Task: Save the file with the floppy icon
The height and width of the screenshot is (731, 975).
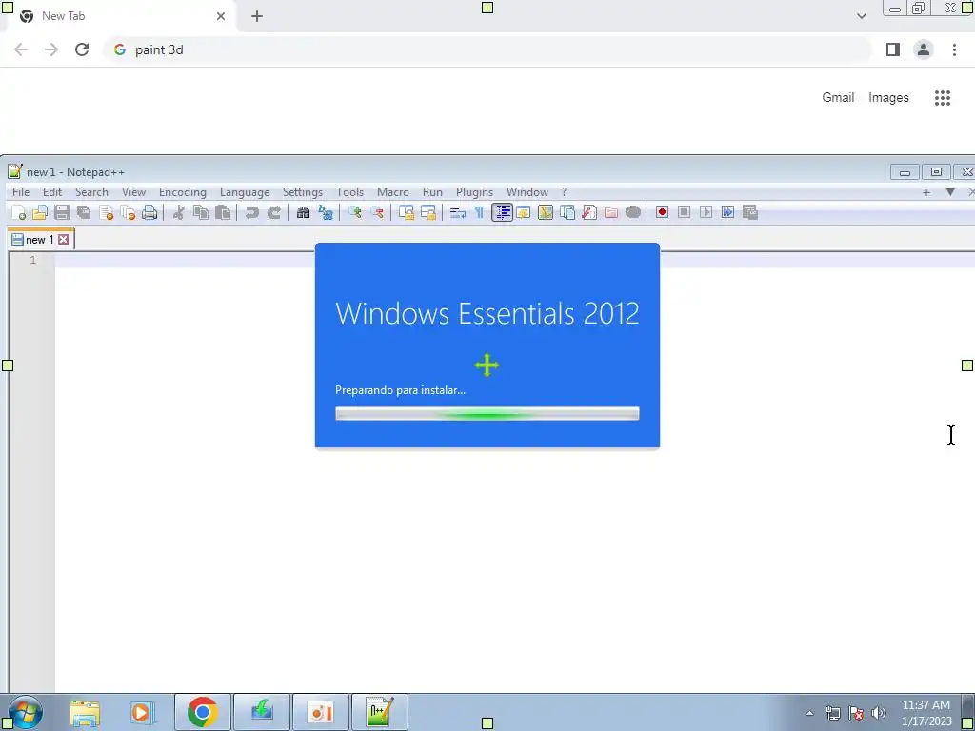Action: (62, 212)
